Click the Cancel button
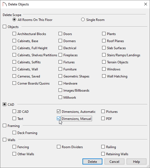 (x=114, y=161)
